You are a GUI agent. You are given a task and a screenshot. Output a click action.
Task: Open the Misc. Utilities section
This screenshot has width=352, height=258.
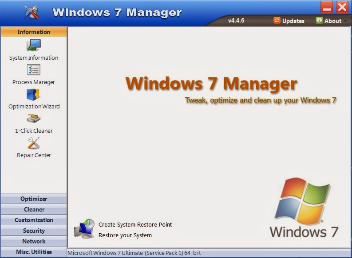point(34,252)
